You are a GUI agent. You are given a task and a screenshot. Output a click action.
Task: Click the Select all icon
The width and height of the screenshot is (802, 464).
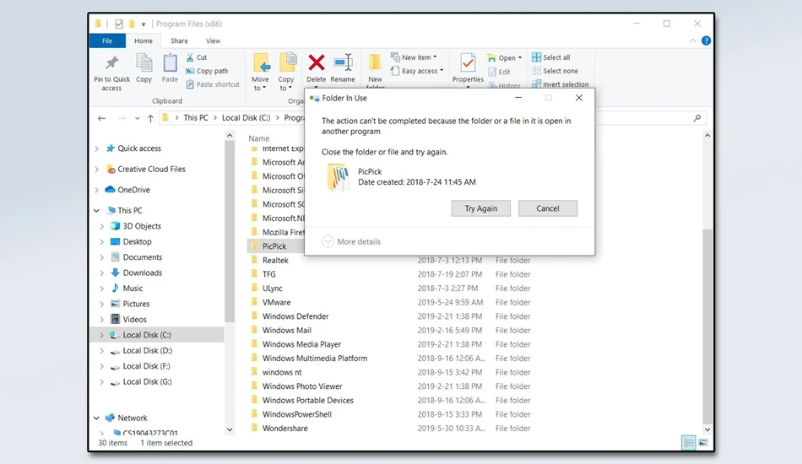click(x=536, y=57)
